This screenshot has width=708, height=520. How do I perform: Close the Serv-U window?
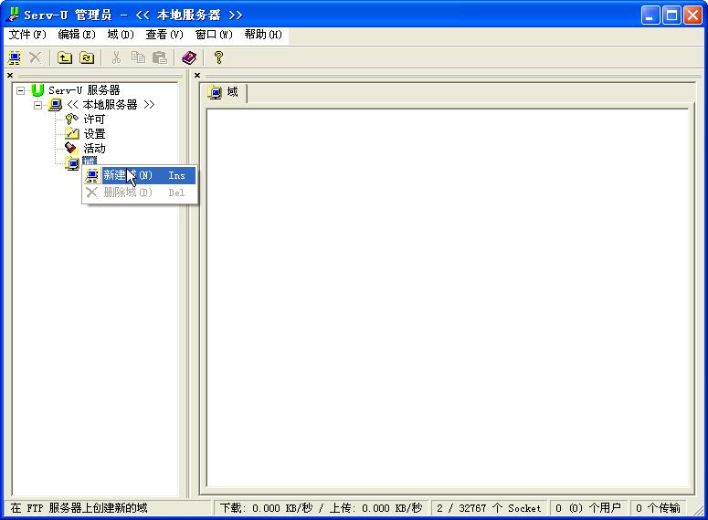692,16
